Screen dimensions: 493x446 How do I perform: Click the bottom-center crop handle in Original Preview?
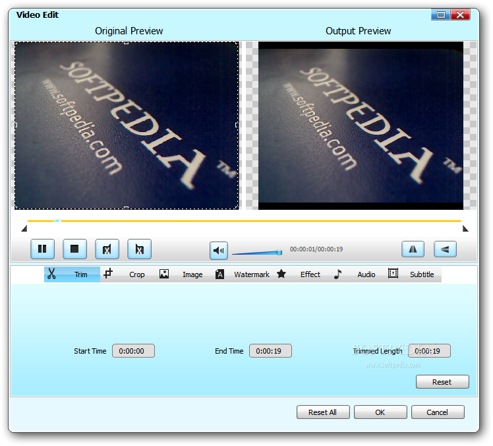(x=126, y=208)
